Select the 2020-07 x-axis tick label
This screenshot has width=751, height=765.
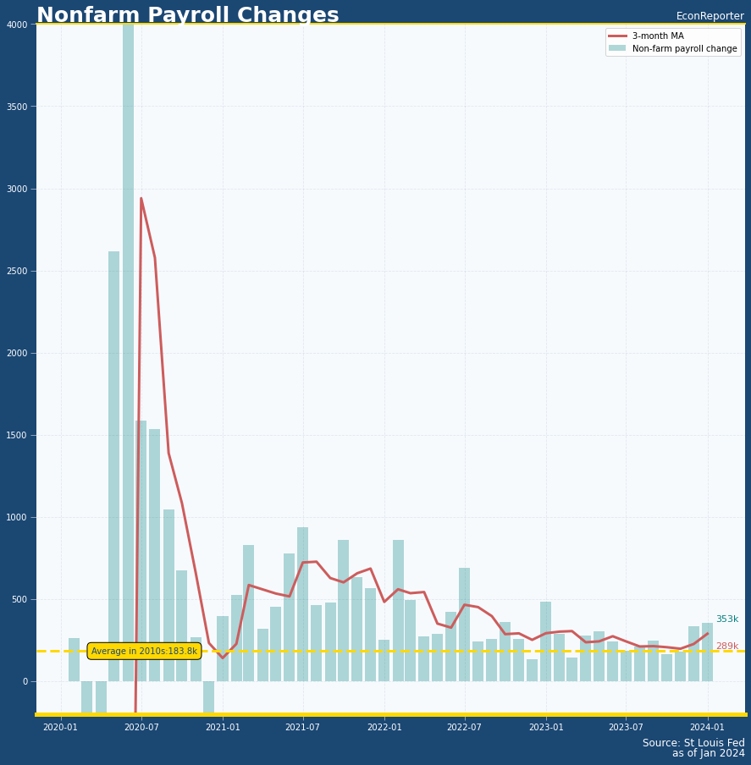point(141,727)
